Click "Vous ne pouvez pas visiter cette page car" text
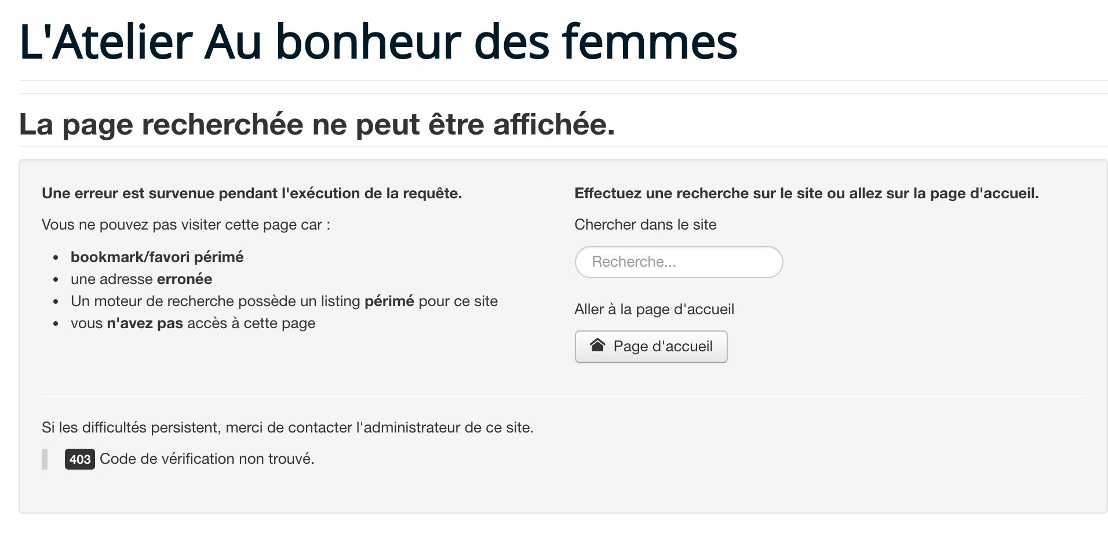 click(x=186, y=225)
